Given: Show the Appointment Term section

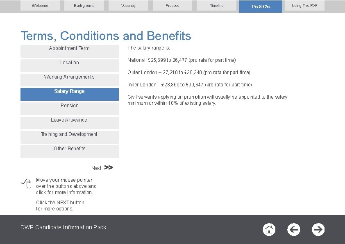Looking at the screenshot, I should (70, 51).
